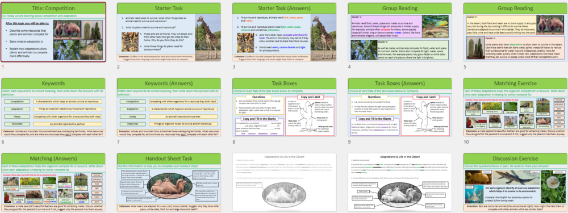Select the 'Keywords (Answers)' slide thumbnail
568x213 pixels.
click(169, 107)
